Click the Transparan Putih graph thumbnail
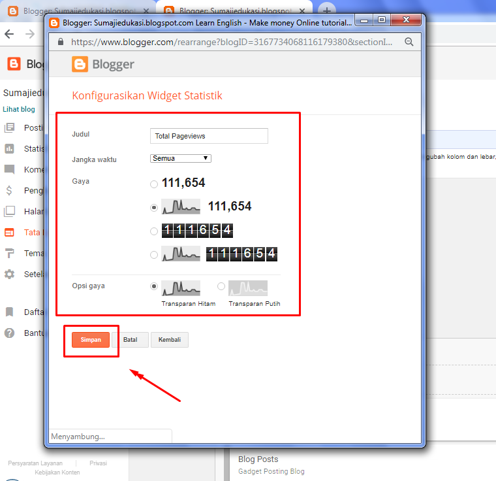The image size is (496, 481). [248, 288]
